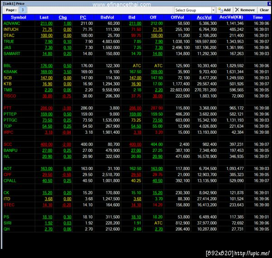
Task: Click the Add button with icon
Action: click(224, 10)
